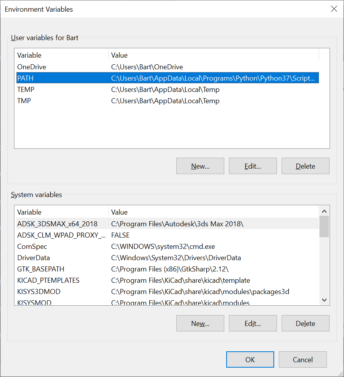This screenshot has width=344, height=377.
Task: Confirm changes with the OK button
Action: click(x=250, y=359)
